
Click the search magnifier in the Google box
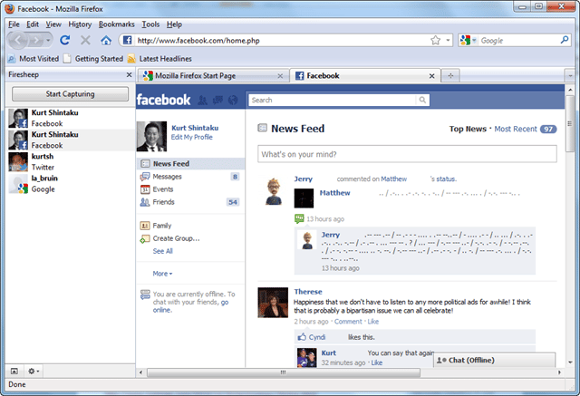pyautogui.click(x=565, y=40)
